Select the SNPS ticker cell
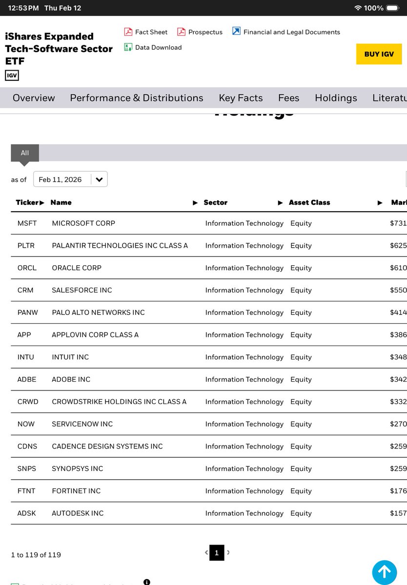407x585 pixels. 27,468
